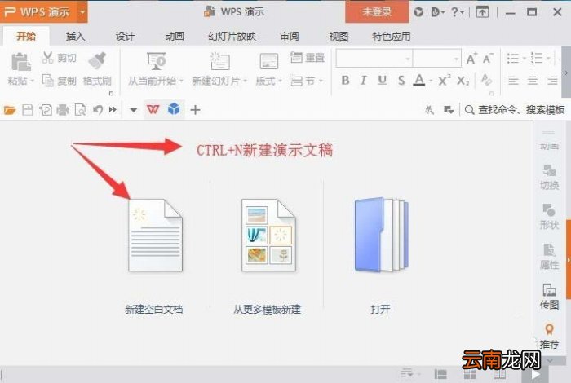Click the clear formatting eraser icon
The height and width of the screenshot is (383, 571).
click(486, 80)
